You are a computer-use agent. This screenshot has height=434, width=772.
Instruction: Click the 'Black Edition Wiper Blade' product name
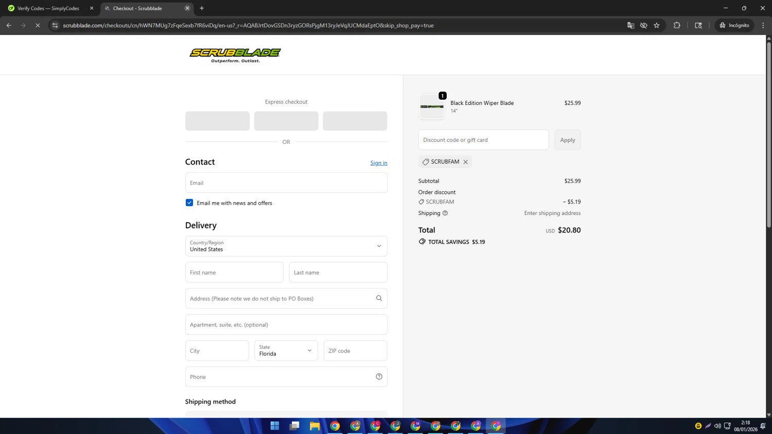pyautogui.click(x=482, y=103)
